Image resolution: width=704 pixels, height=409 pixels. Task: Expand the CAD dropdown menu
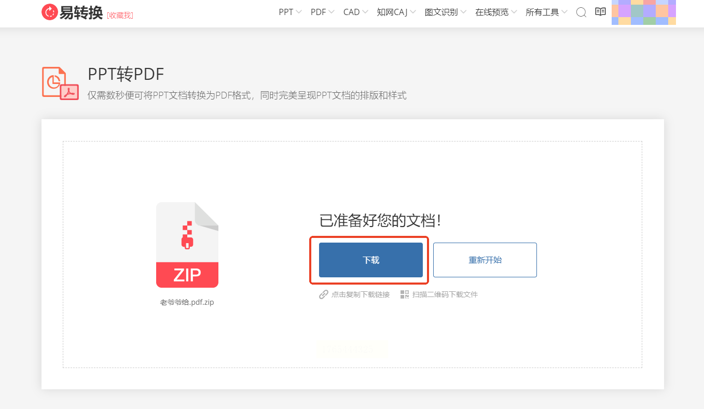pos(355,12)
